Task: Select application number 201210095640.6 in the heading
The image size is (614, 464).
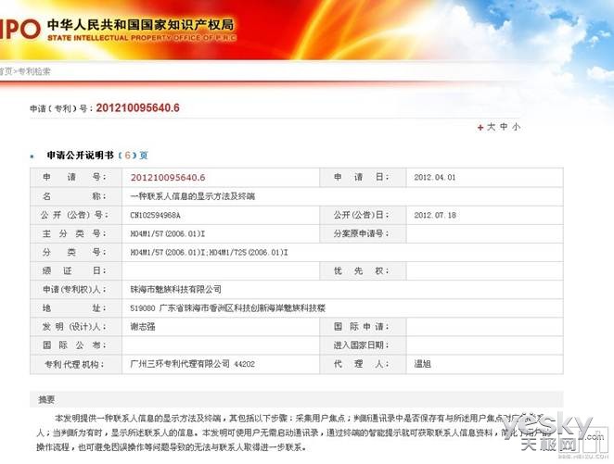Action: pos(137,107)
